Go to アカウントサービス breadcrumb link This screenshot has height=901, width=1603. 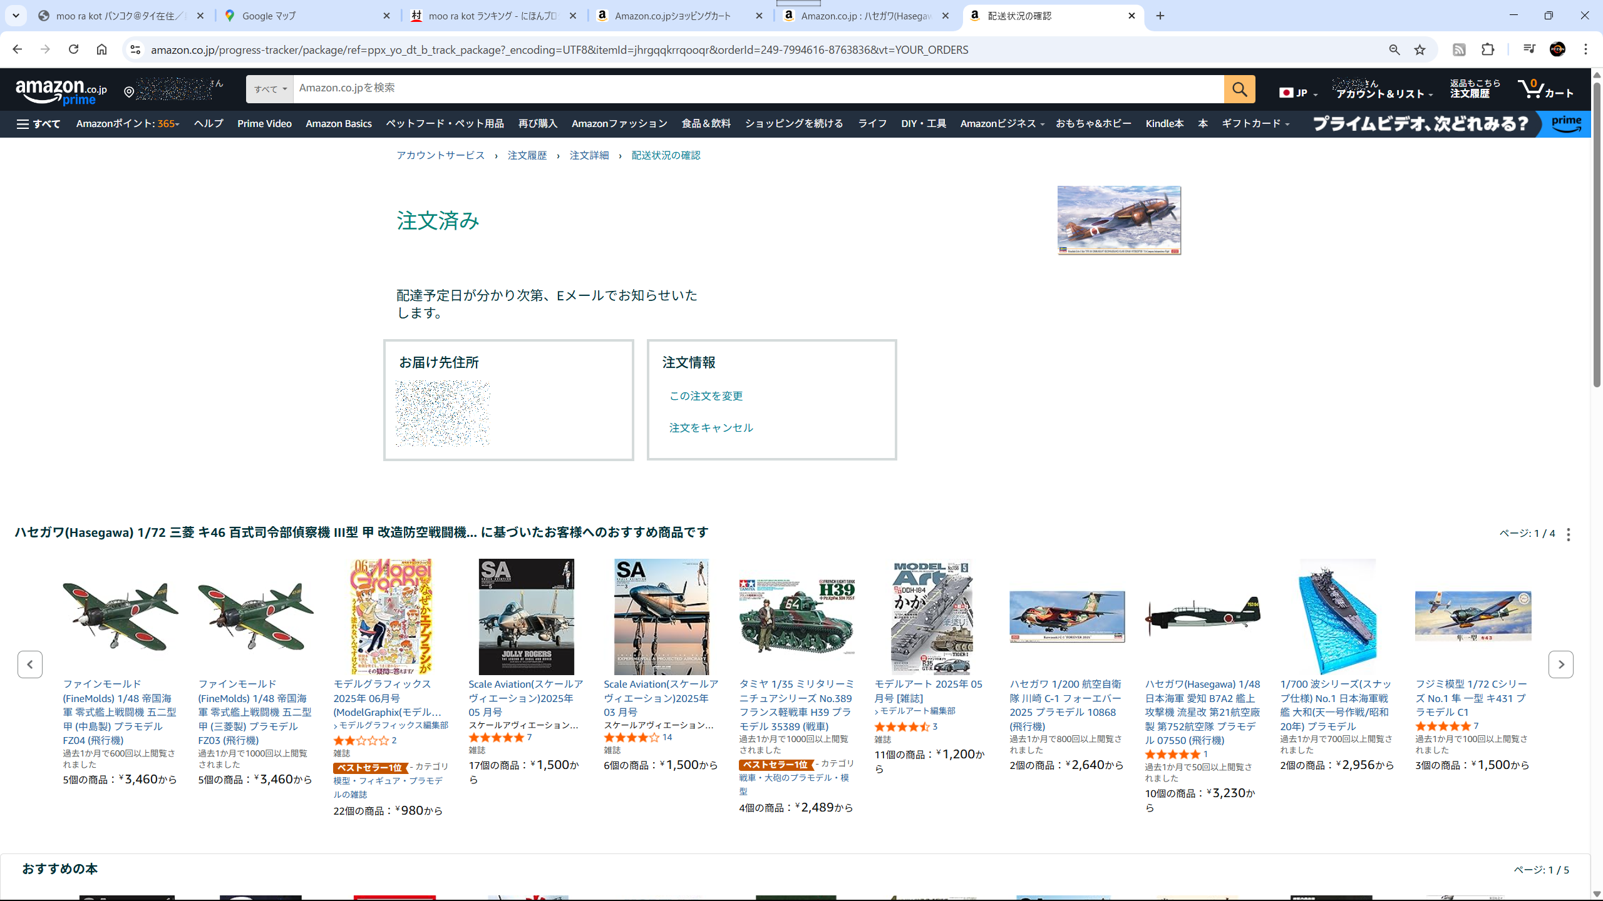click(x=440, y=155)
